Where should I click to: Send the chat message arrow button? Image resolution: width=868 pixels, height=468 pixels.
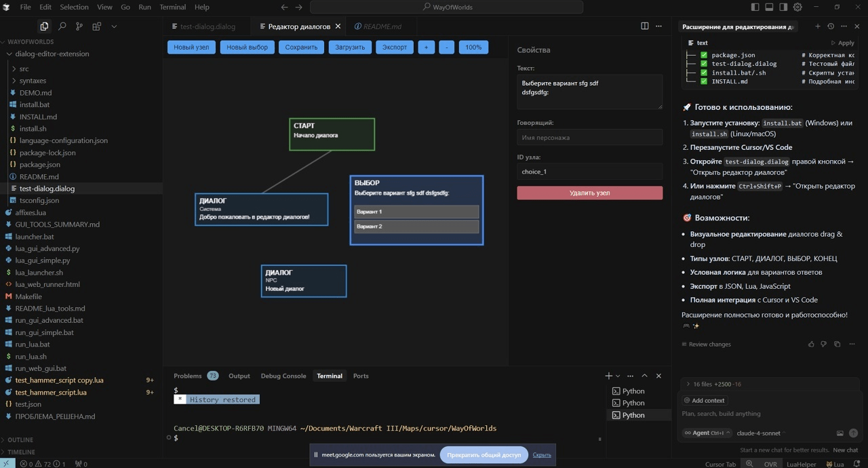click(x=853, y=433)
